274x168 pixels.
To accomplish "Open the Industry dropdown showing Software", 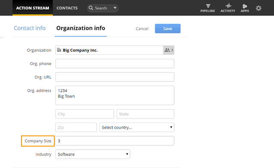I will [x=92, y=154].
